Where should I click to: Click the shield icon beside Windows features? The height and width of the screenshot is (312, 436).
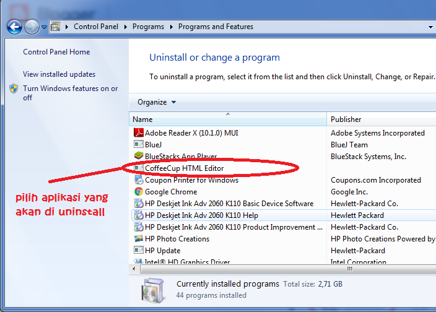coord(14,89)
